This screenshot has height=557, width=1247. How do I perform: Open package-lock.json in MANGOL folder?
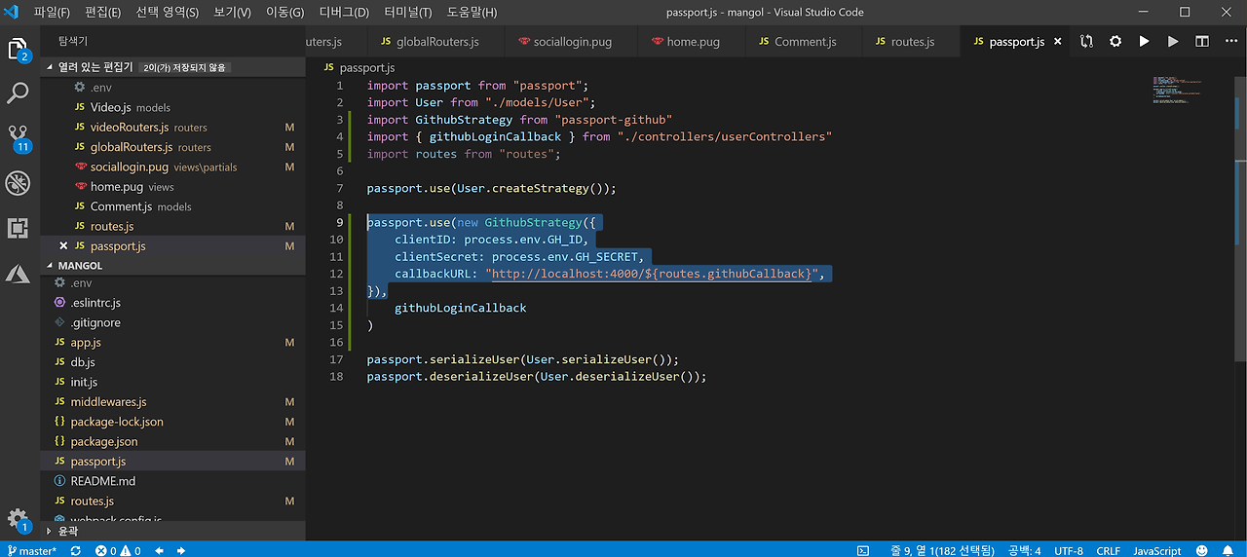pos(172,422)
